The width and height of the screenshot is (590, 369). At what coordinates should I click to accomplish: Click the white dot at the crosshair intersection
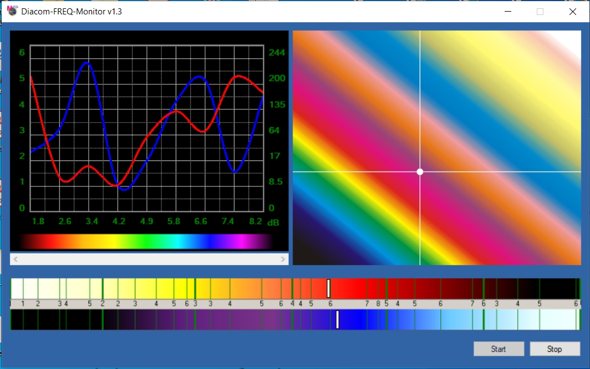420,172
